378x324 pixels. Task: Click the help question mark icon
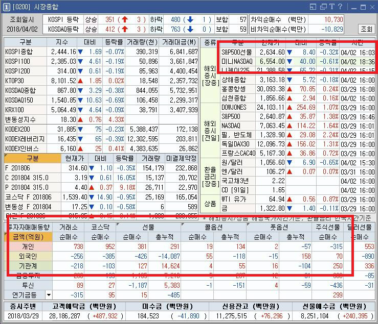point(339,7)
